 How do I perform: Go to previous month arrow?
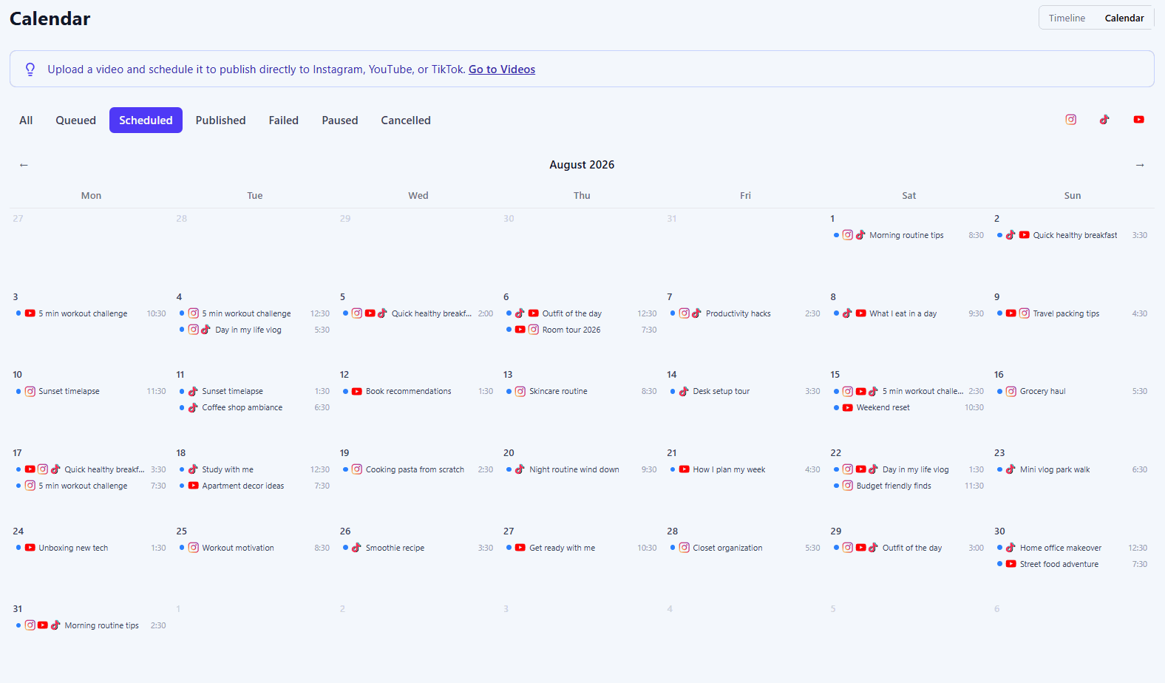click(x=24, y=165)
